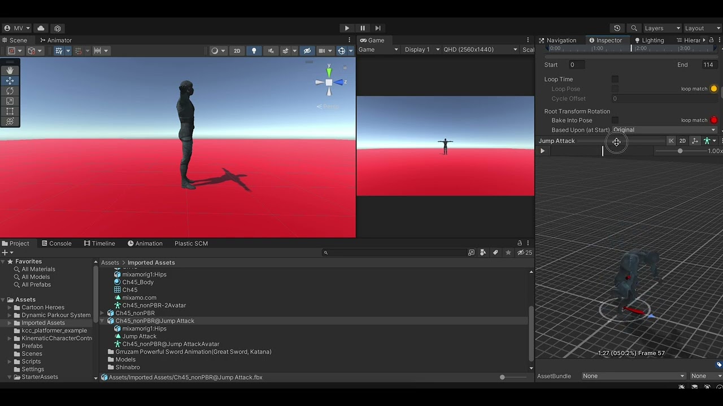Screen dimensions: 723x406
Task: Open search in a new window
Action: [x=472, y=253]
